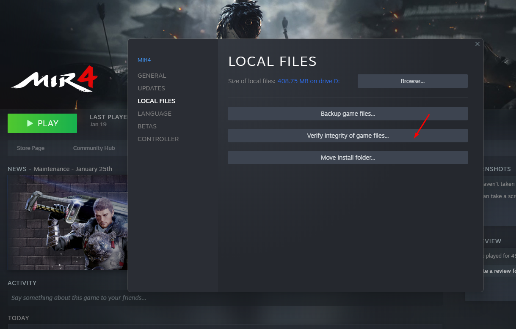516x329 pixels.
Task: Go to the BETAS section
Action: coord(147,126)
